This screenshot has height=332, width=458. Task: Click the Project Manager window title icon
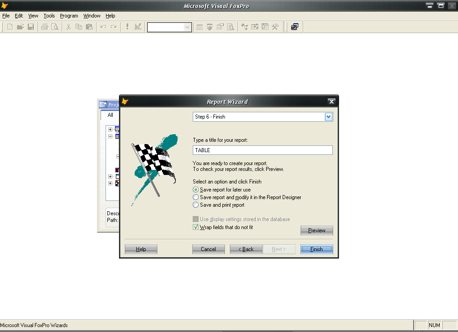coord(103,104)
